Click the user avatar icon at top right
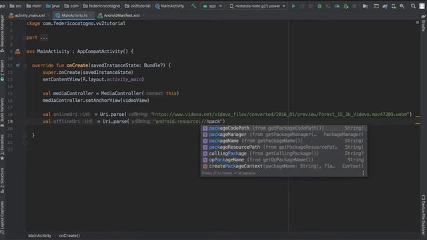The image size is (427, 240). [422, 6]
